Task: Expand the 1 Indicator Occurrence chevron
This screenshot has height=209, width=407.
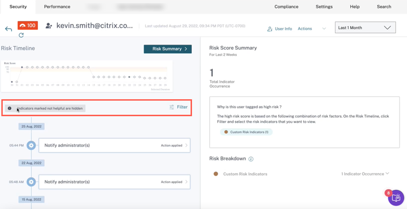Action: pyautogui.click(x=387, y=173)
